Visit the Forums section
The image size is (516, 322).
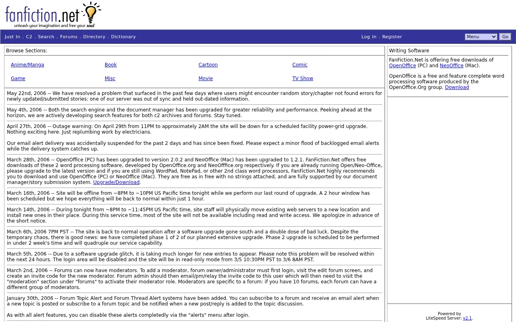coord(69,37)
